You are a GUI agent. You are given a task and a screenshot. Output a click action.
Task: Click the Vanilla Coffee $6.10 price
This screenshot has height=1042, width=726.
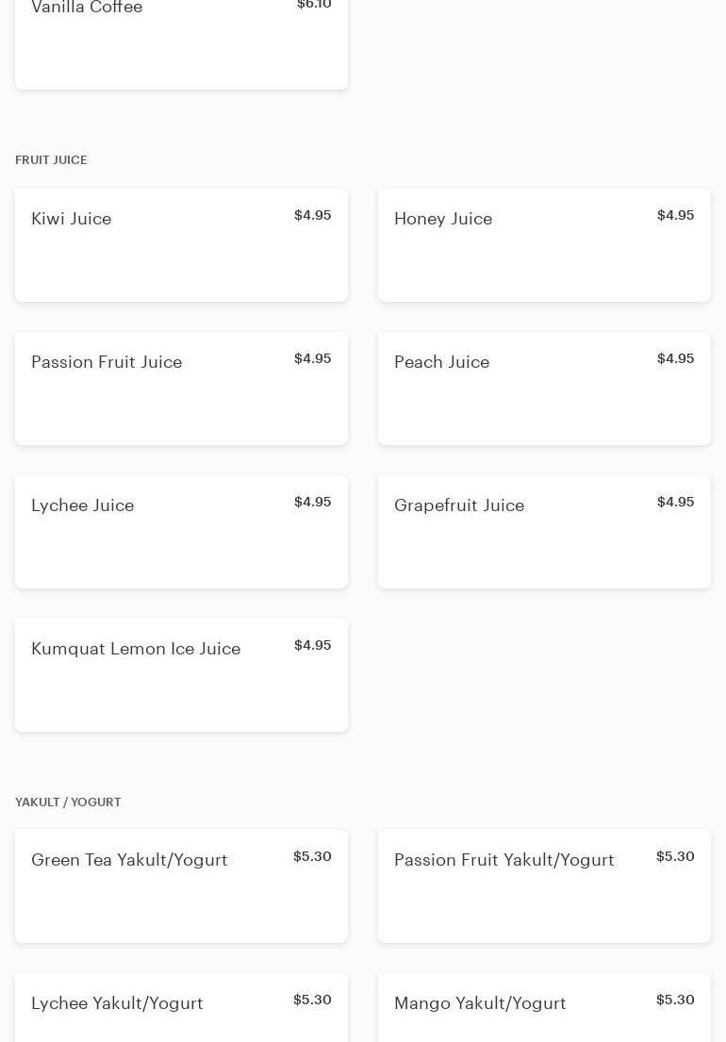click(x=314, y=6)
